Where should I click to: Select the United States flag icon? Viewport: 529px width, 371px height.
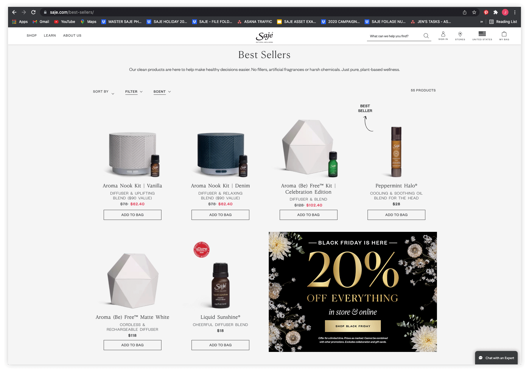[482, 34]
